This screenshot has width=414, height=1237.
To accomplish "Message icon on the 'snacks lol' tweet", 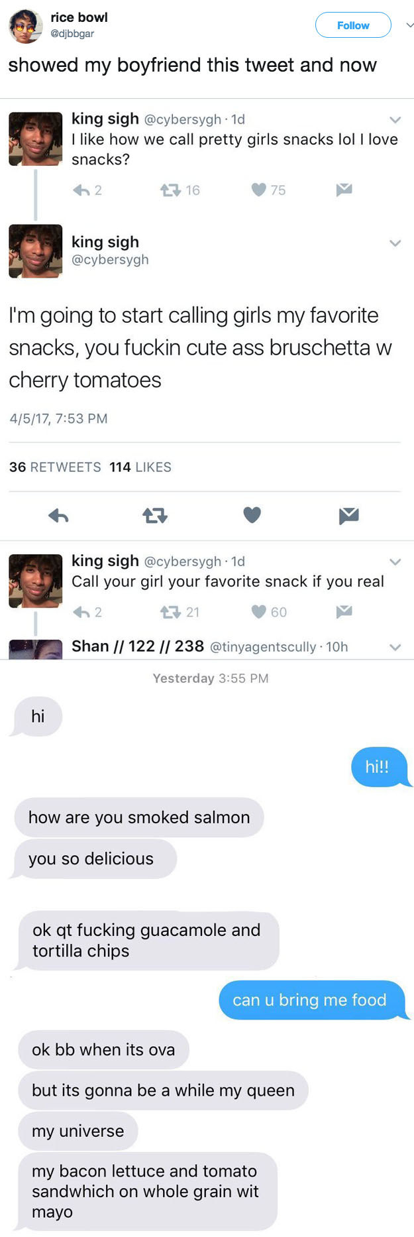I will coord(344,190).
